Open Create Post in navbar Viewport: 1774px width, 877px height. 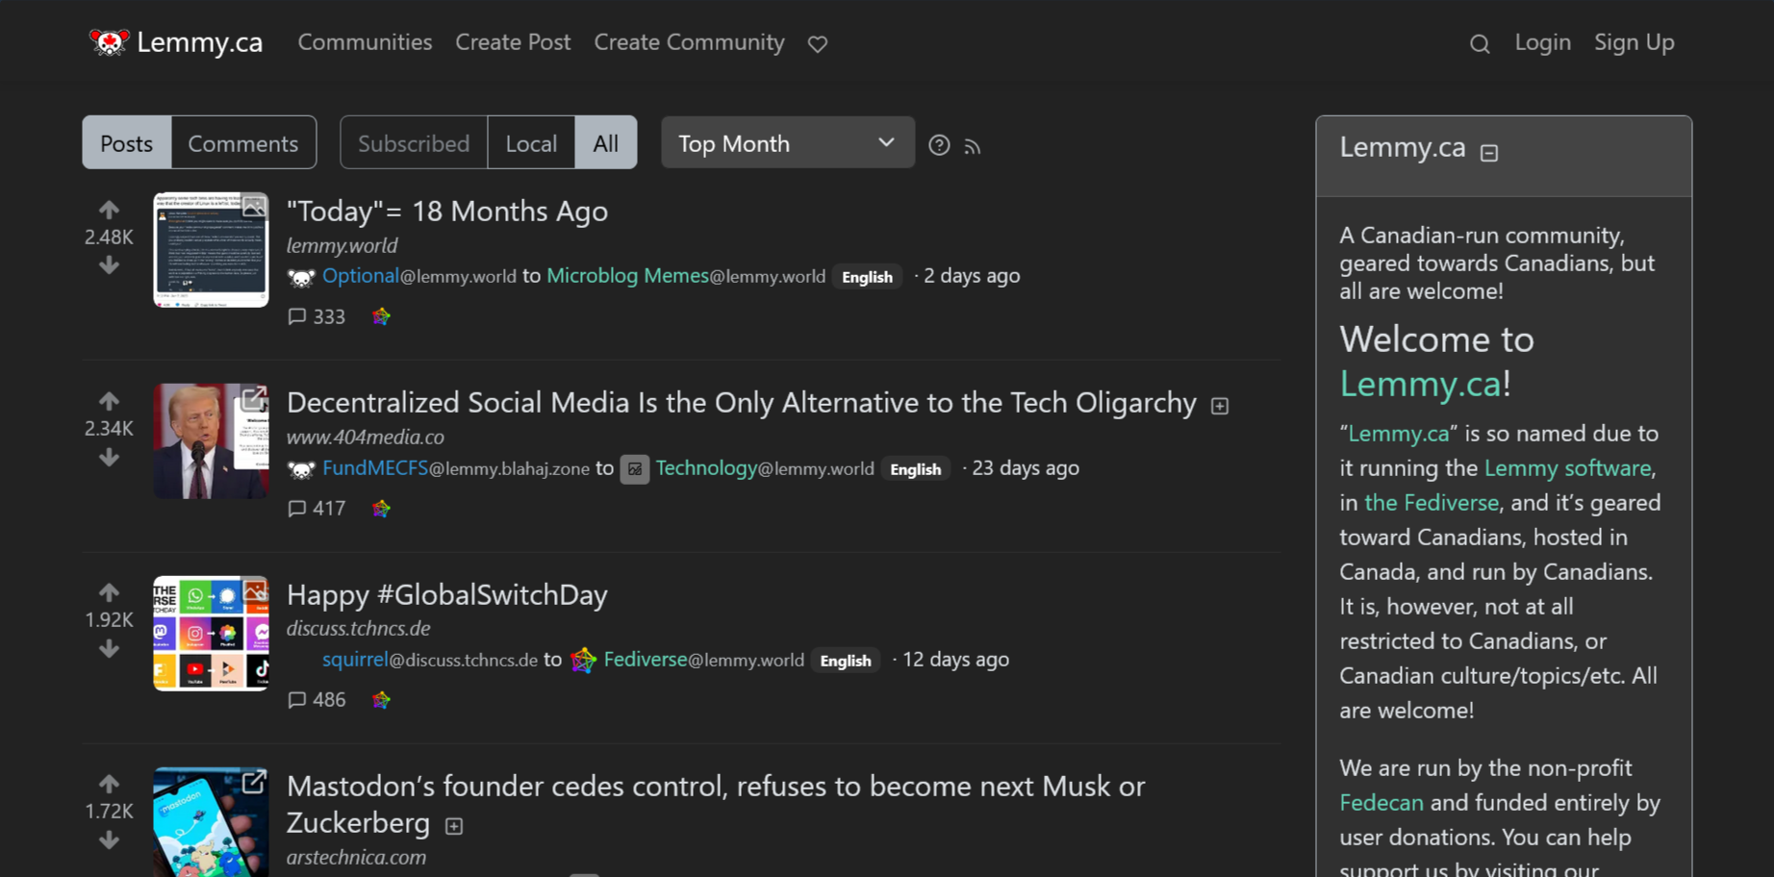pos(513,42)
